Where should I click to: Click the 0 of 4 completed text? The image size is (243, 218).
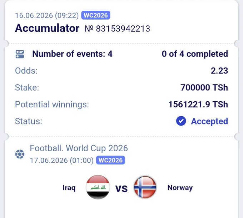pyautogui.click(x=195, y=54)
